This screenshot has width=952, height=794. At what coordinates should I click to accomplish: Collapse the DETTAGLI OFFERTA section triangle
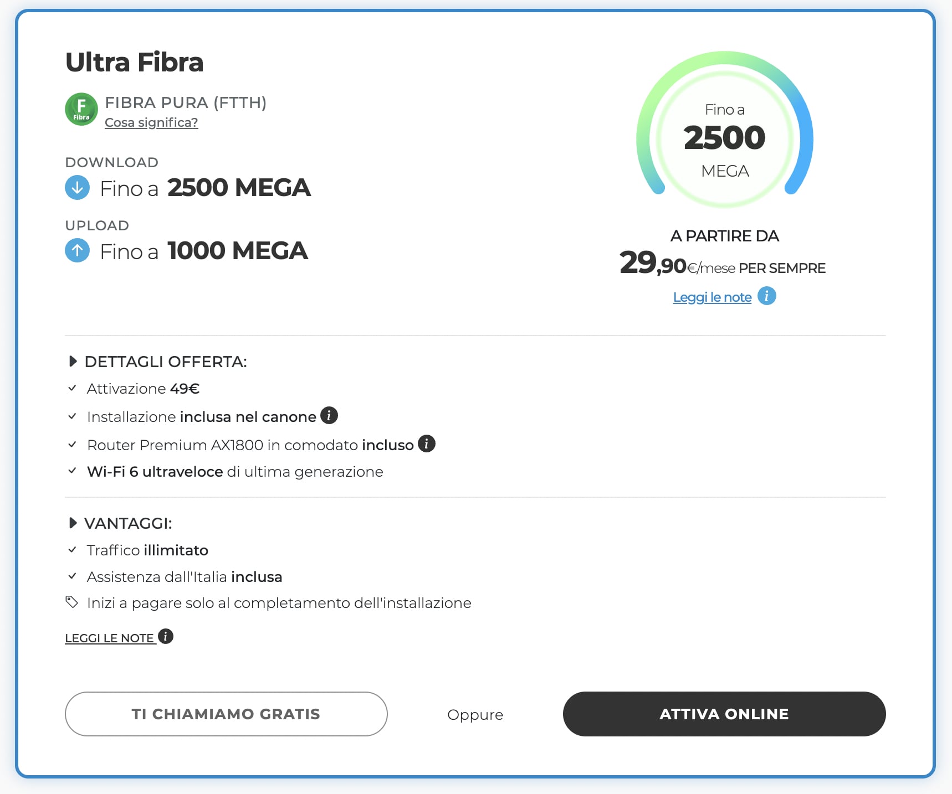(x=73, y=362)
